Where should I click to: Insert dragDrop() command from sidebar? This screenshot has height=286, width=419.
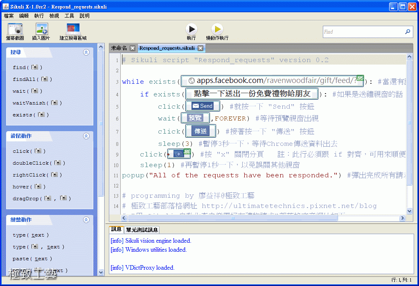point(42,198)
